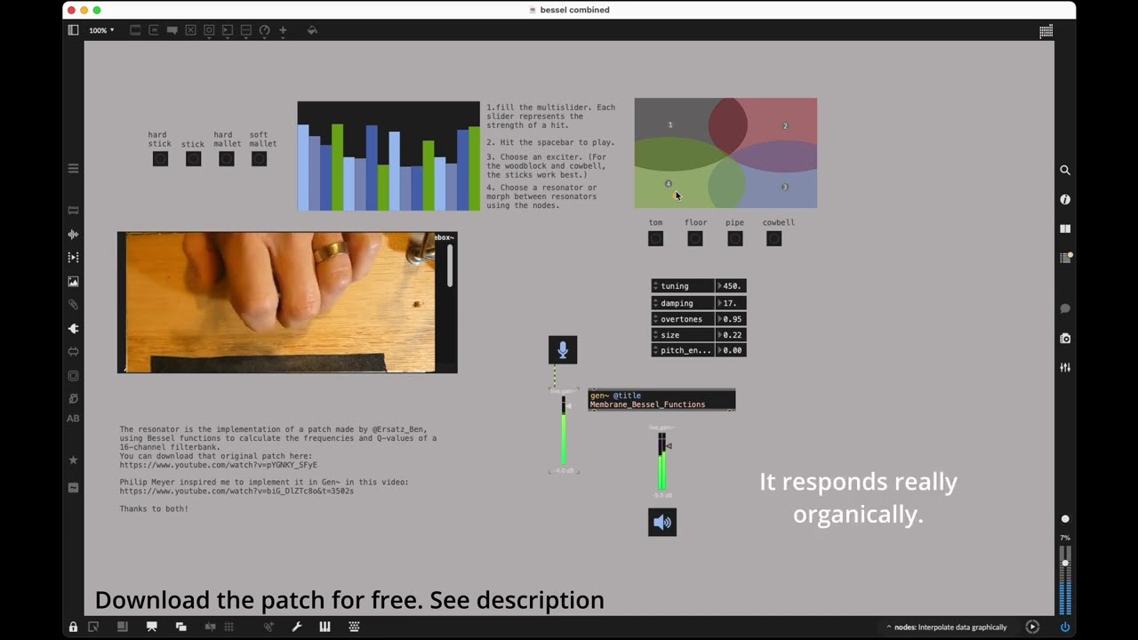Select the stick exciter button
Viewport: 1138px width, 640px height.
(193, 159)
